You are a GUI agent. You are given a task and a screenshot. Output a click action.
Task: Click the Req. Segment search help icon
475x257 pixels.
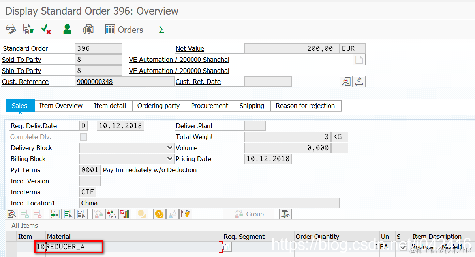[227, 247]
